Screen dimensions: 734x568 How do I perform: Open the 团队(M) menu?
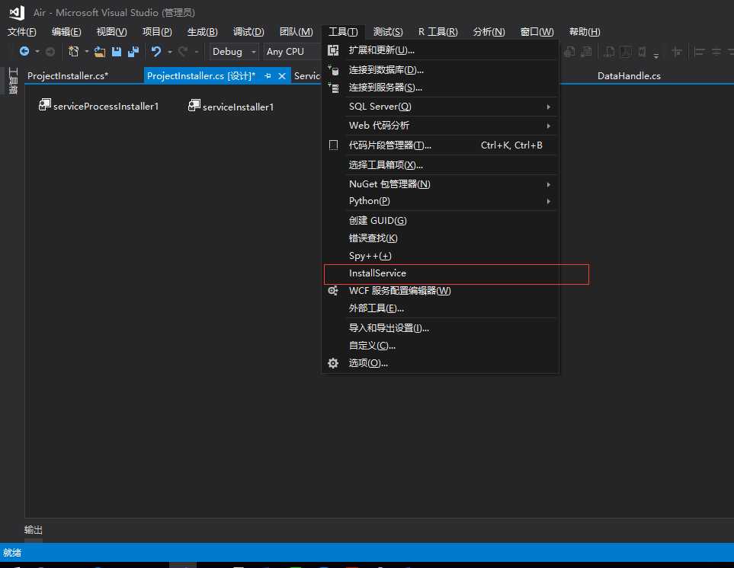point(296,32)
